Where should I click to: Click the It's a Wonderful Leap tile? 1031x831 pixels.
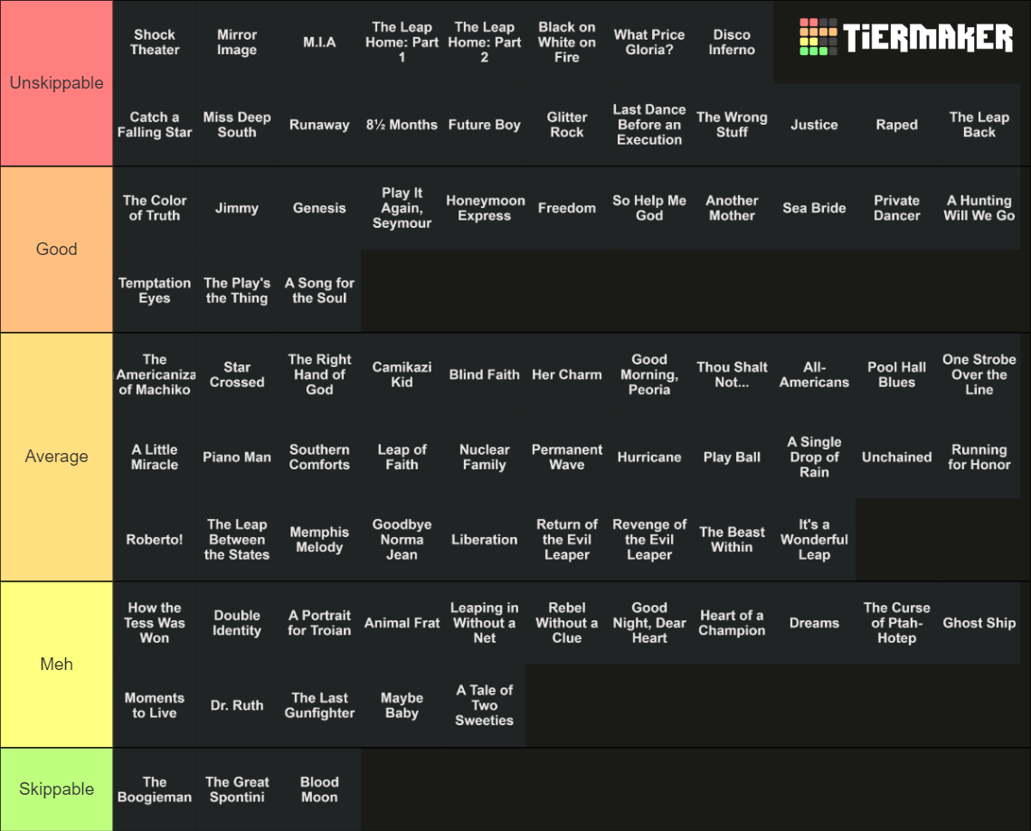click(814, 540)
